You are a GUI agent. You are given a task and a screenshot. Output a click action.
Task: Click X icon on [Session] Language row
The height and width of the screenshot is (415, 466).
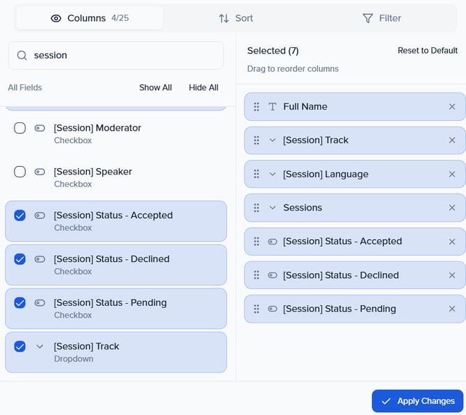pos(452,174)
